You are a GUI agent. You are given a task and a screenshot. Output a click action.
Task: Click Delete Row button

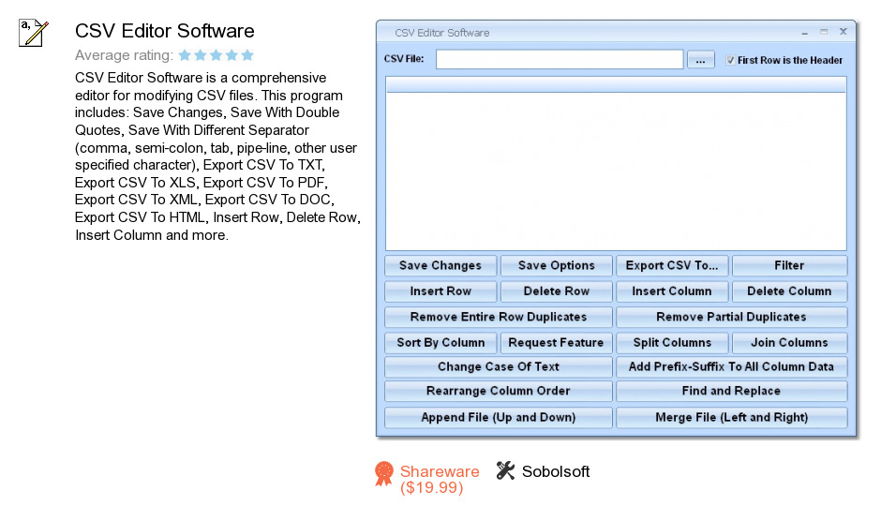(x=556, y=291)
